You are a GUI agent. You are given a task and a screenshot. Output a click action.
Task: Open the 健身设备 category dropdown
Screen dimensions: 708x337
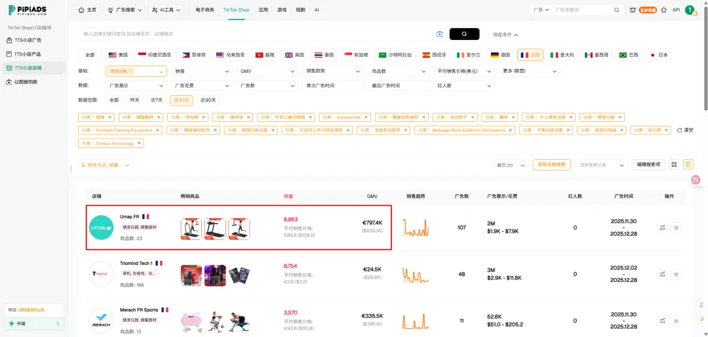[136, 71]
